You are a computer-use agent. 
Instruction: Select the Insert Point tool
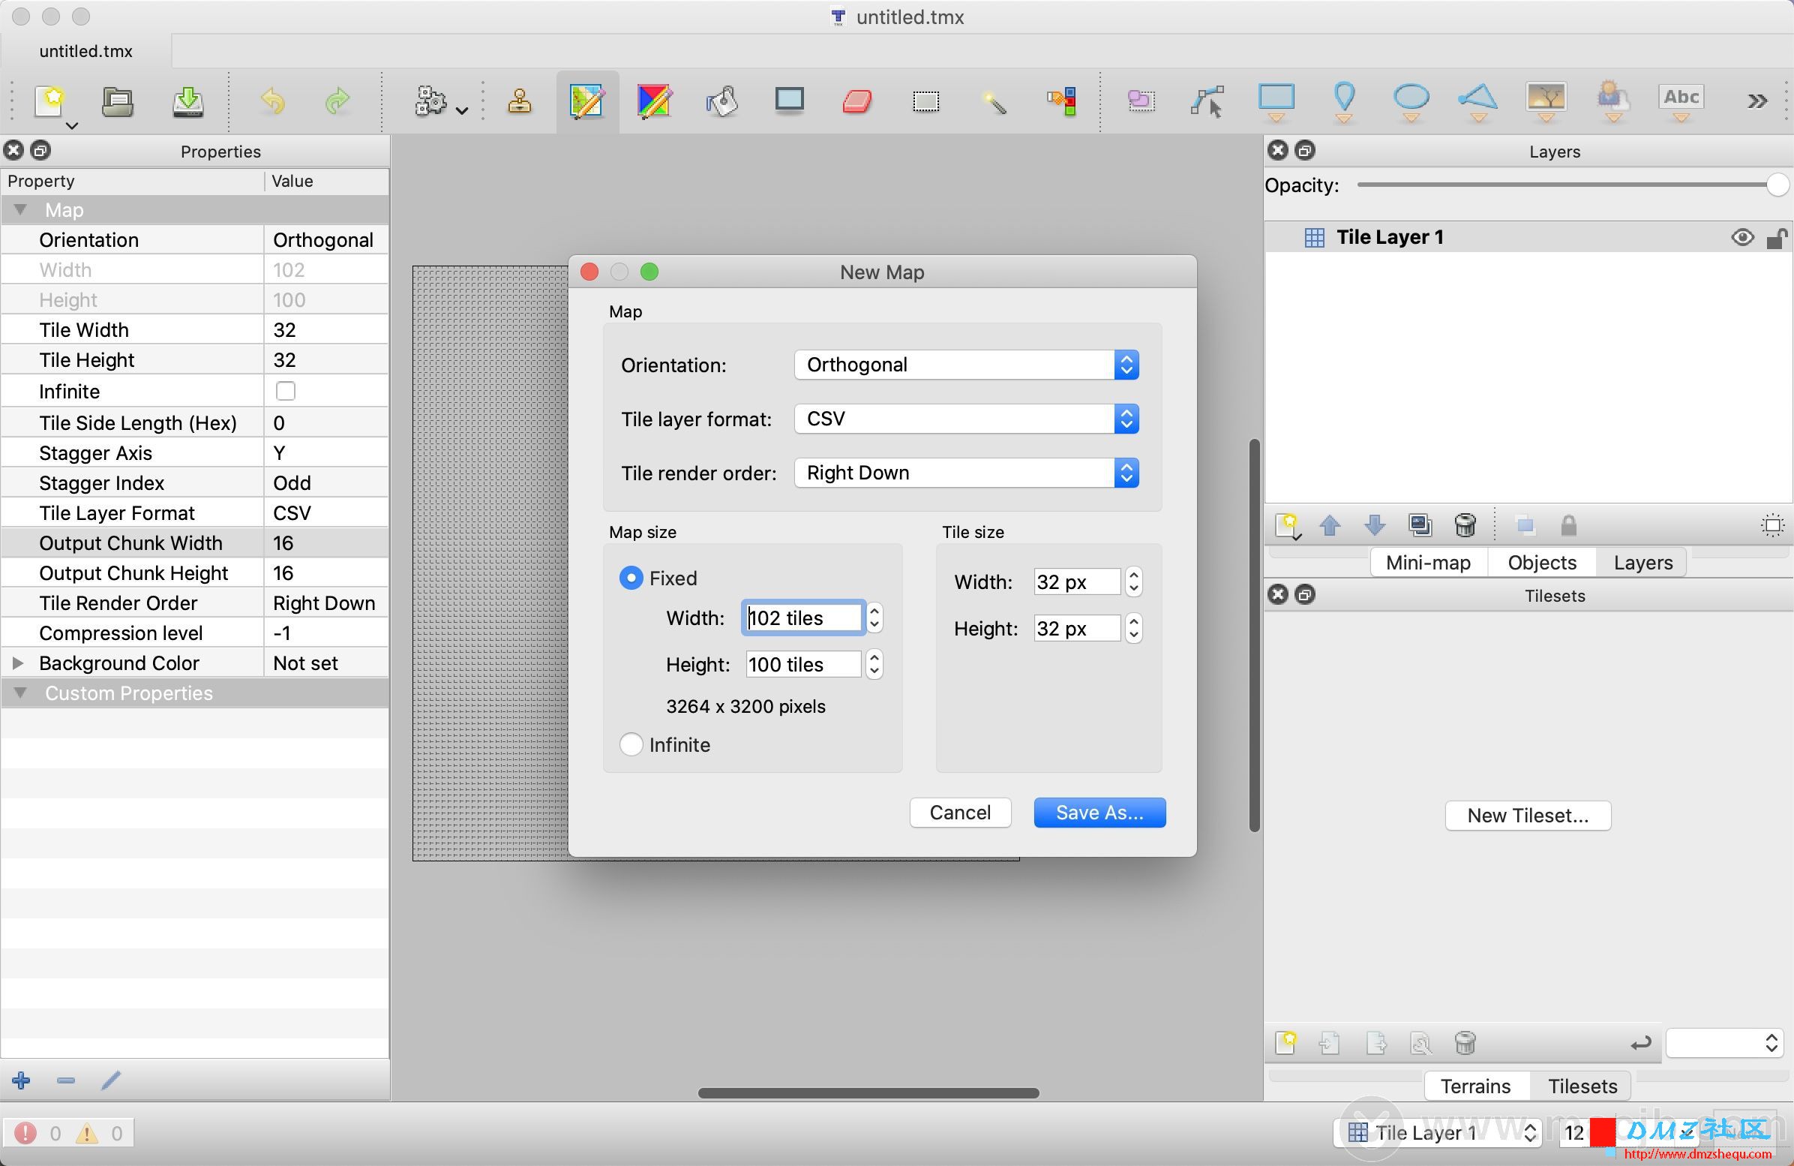click(x=1344, y=101)
